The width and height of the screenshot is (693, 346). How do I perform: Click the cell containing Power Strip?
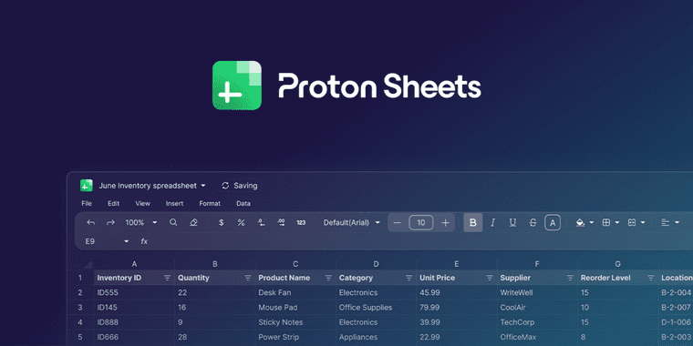(x=295, y=337)
